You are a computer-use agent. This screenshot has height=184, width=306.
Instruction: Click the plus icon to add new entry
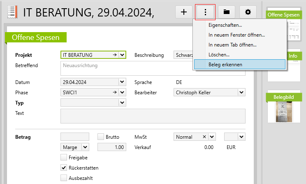point(184,12)
